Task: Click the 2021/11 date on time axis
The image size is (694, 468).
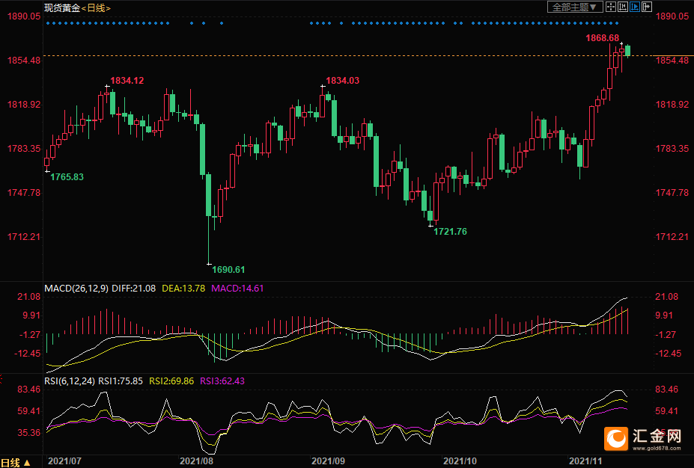Action: click(x=586, y=462)
